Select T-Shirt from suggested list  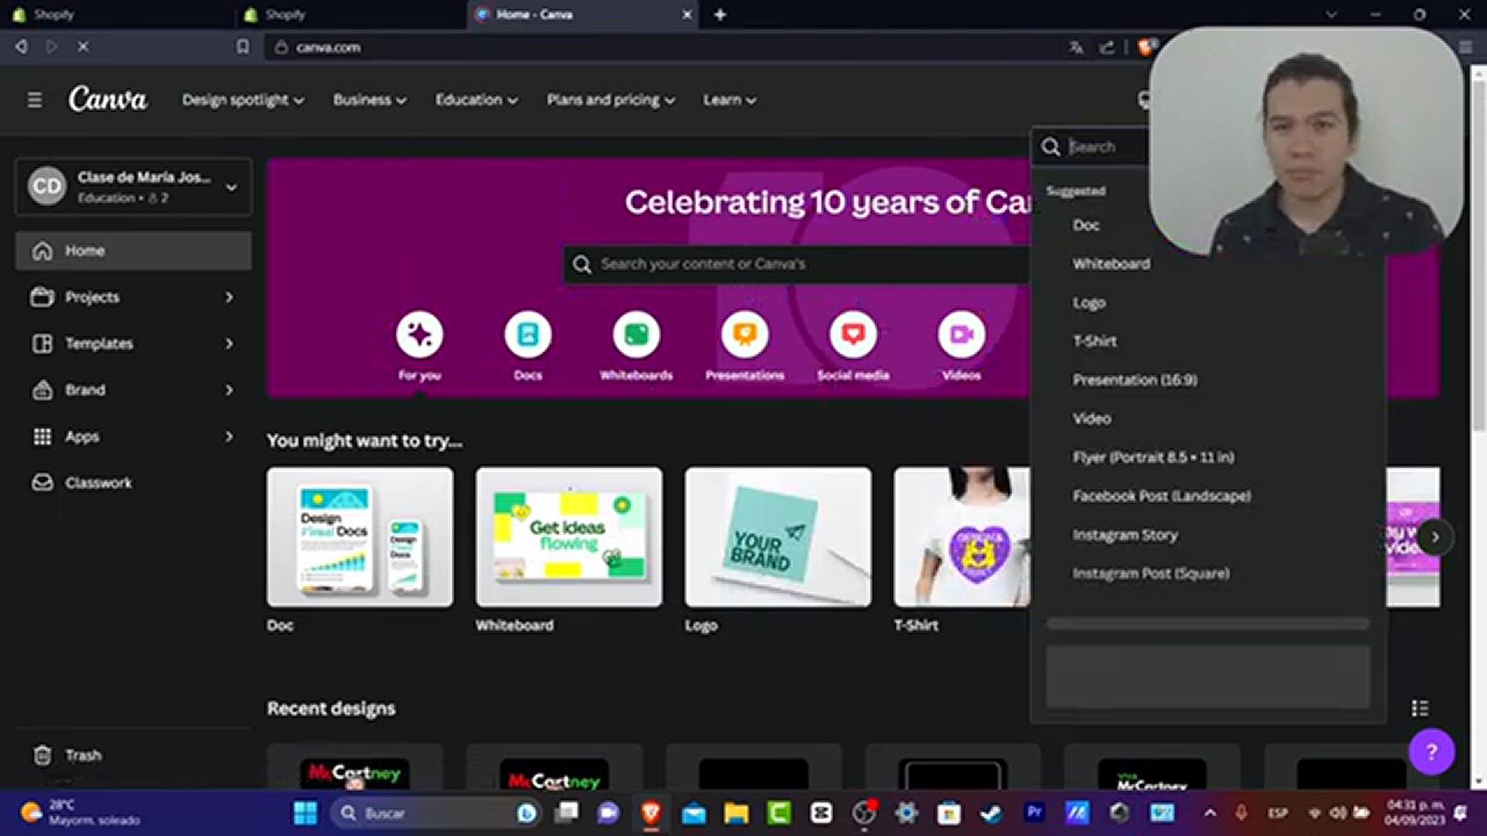click(1094, 341)
